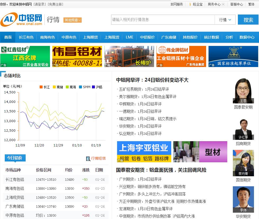The image size is (259, 219).
Task: Click the 旺业宝 icon in top bar
Action: pos(190,4)
